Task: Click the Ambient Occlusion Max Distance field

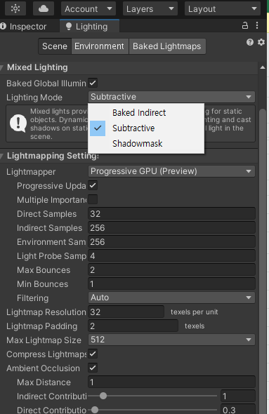Action: pyautogui.click(x=171, y=382)
